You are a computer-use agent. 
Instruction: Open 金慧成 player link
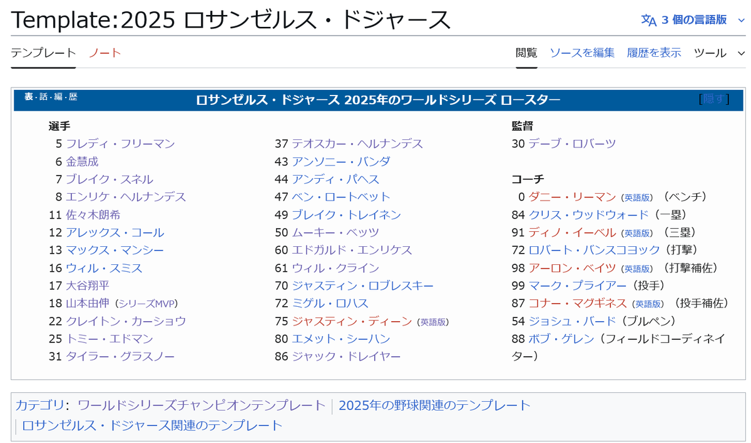point(82,161)
